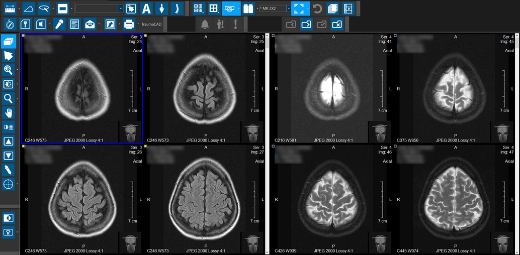Click the close study folder button
The width and height of the screenshot is (520, 255).
click(x=337, y=24)
